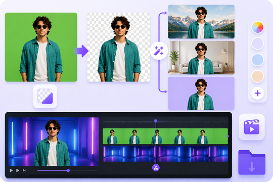Screen dimensions: 273x182
Task: Skip to next frame in preview controls
Action: pos(24,170)
